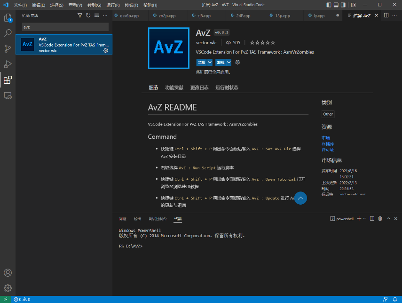Viewport: 402px width, 303px height.
Task: Click the Other category tag
Action: tap(328, 114)
